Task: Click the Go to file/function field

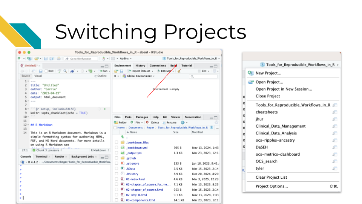Action: (x=81, y=59)
